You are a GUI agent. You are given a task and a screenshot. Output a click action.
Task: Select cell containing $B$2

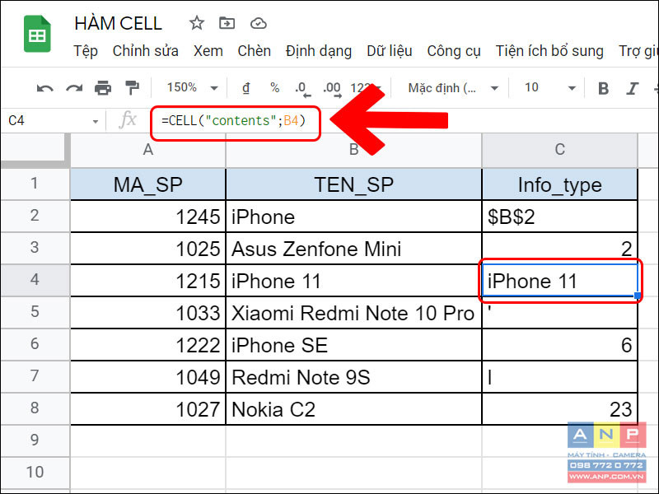point(559,217)
